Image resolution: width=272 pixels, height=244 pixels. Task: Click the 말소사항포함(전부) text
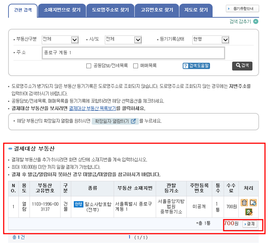tap(98, 207)
